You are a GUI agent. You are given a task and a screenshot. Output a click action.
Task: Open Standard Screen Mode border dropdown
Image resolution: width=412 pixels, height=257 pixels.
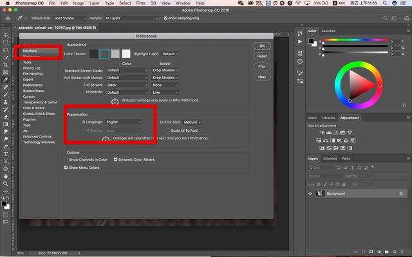coord(165,70)
